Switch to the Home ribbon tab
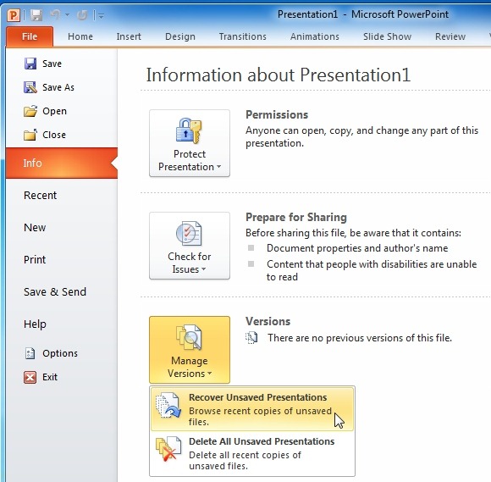 (80, 36)
